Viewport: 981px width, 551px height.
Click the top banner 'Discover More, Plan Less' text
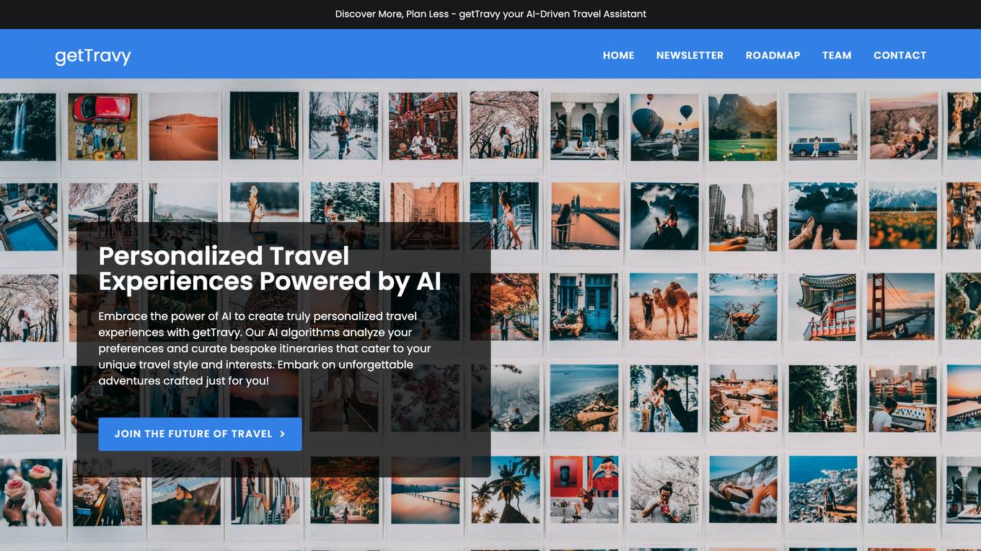[490, 14]
